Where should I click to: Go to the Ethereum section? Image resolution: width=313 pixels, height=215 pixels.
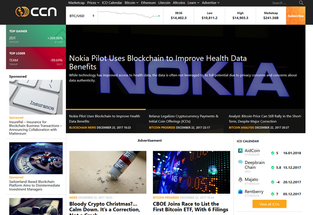[148, 3]
